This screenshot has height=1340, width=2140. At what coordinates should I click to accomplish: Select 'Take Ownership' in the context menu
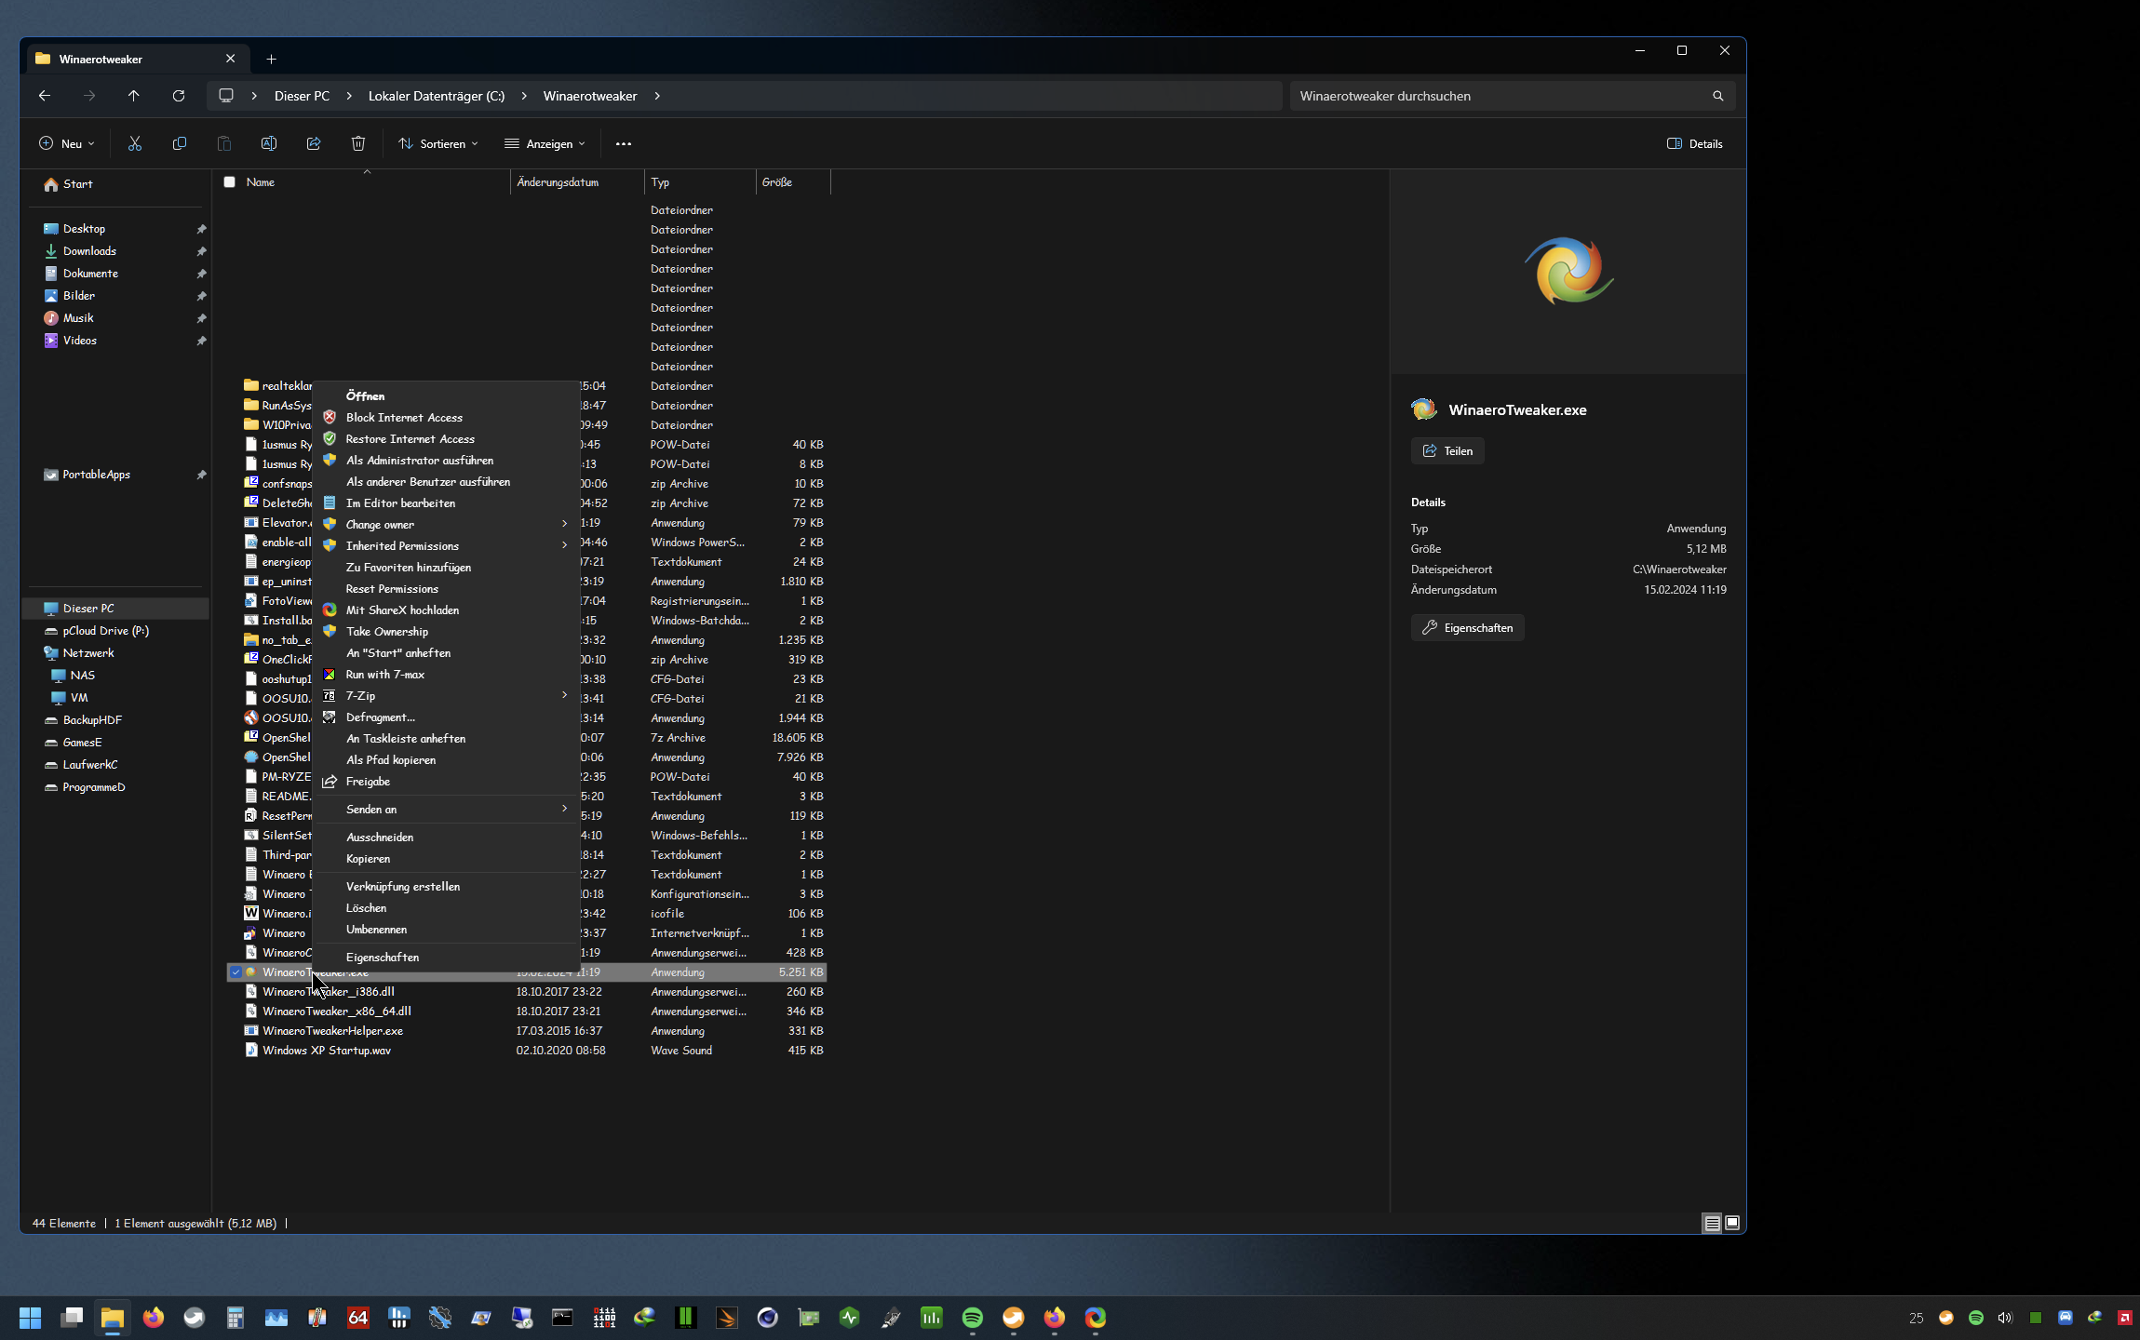(x=387, y=632)
